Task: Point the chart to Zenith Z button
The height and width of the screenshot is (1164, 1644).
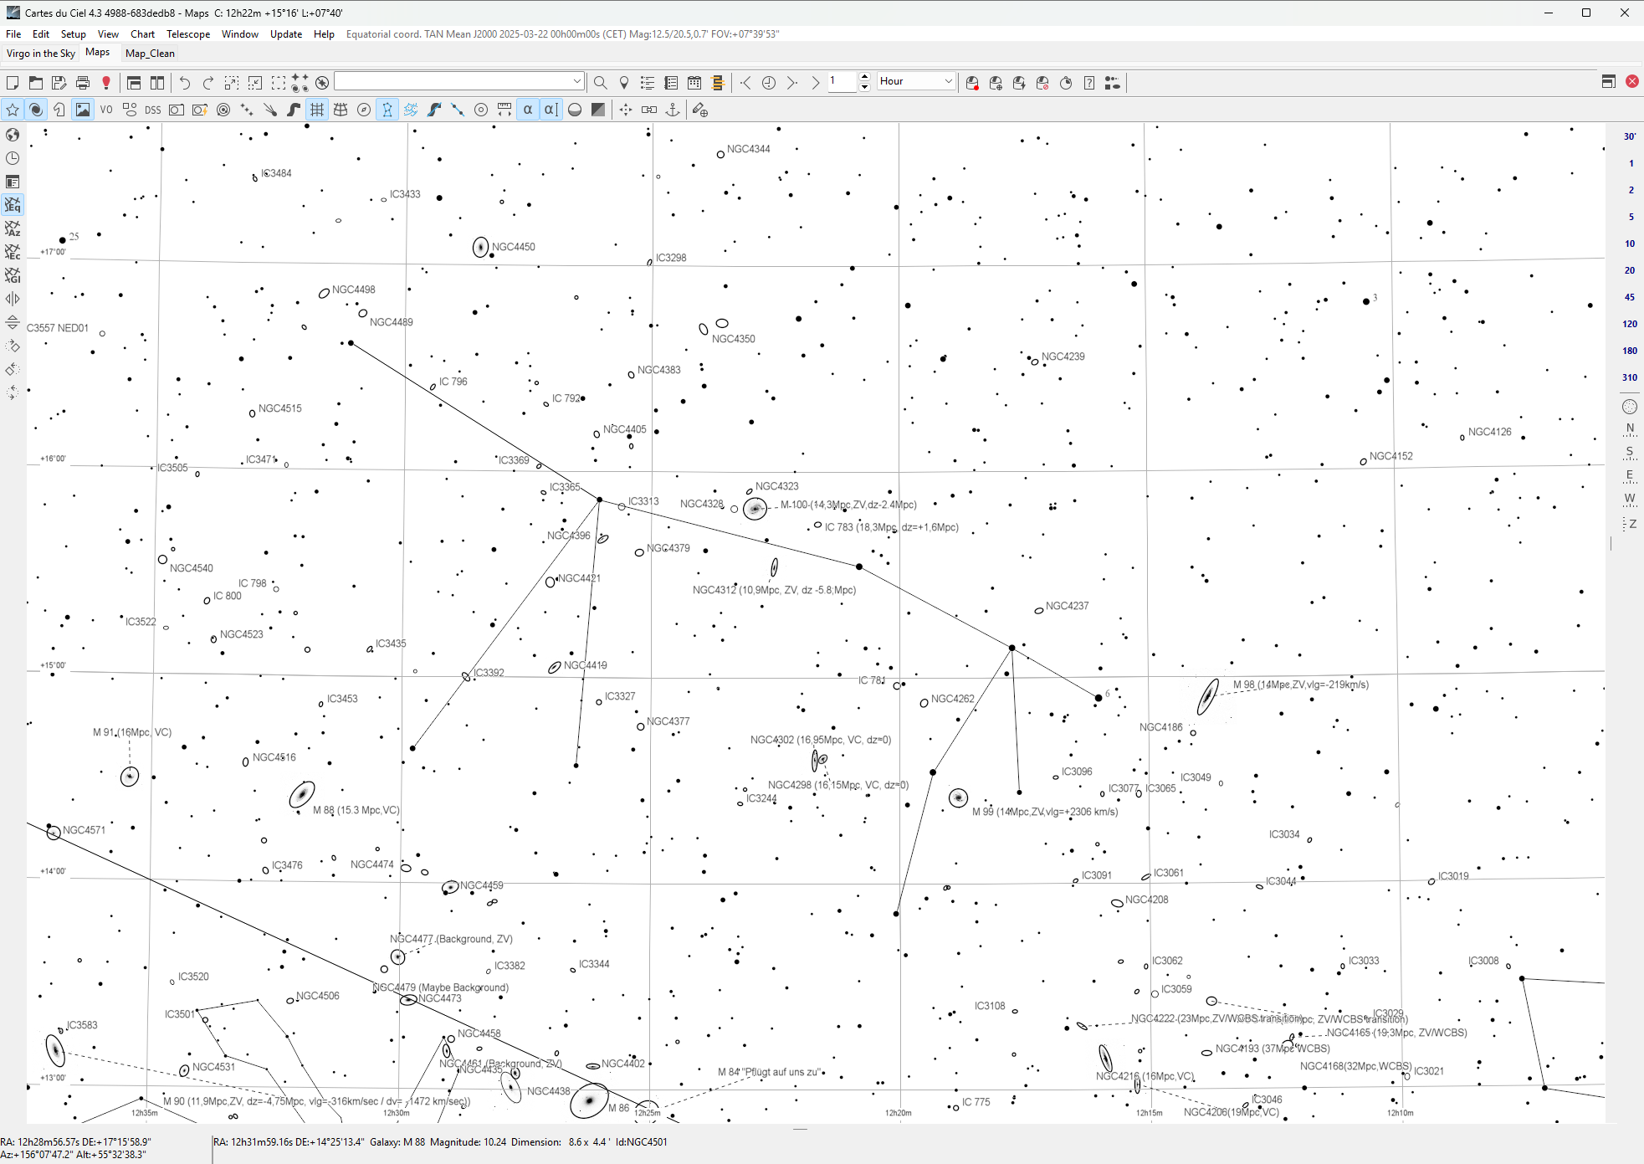Action: pos(1630,524)
